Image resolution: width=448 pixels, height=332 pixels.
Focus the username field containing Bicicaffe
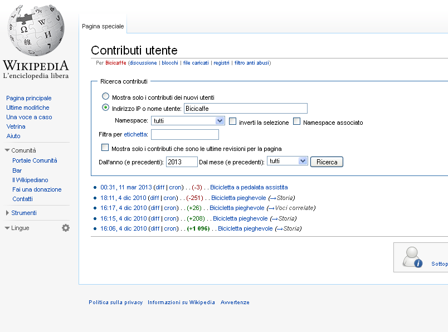coord(245,109)
